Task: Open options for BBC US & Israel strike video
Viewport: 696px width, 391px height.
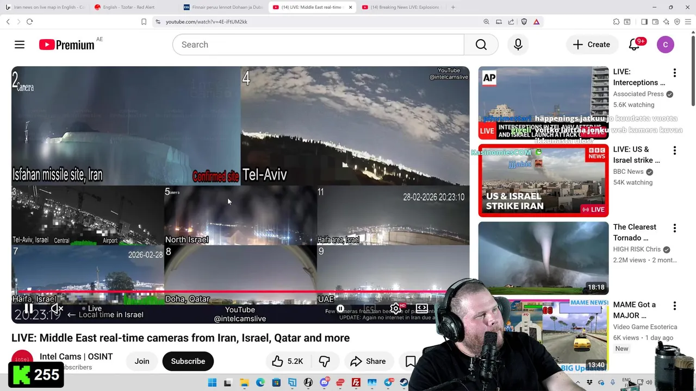Action: click(x=675, y=150)
